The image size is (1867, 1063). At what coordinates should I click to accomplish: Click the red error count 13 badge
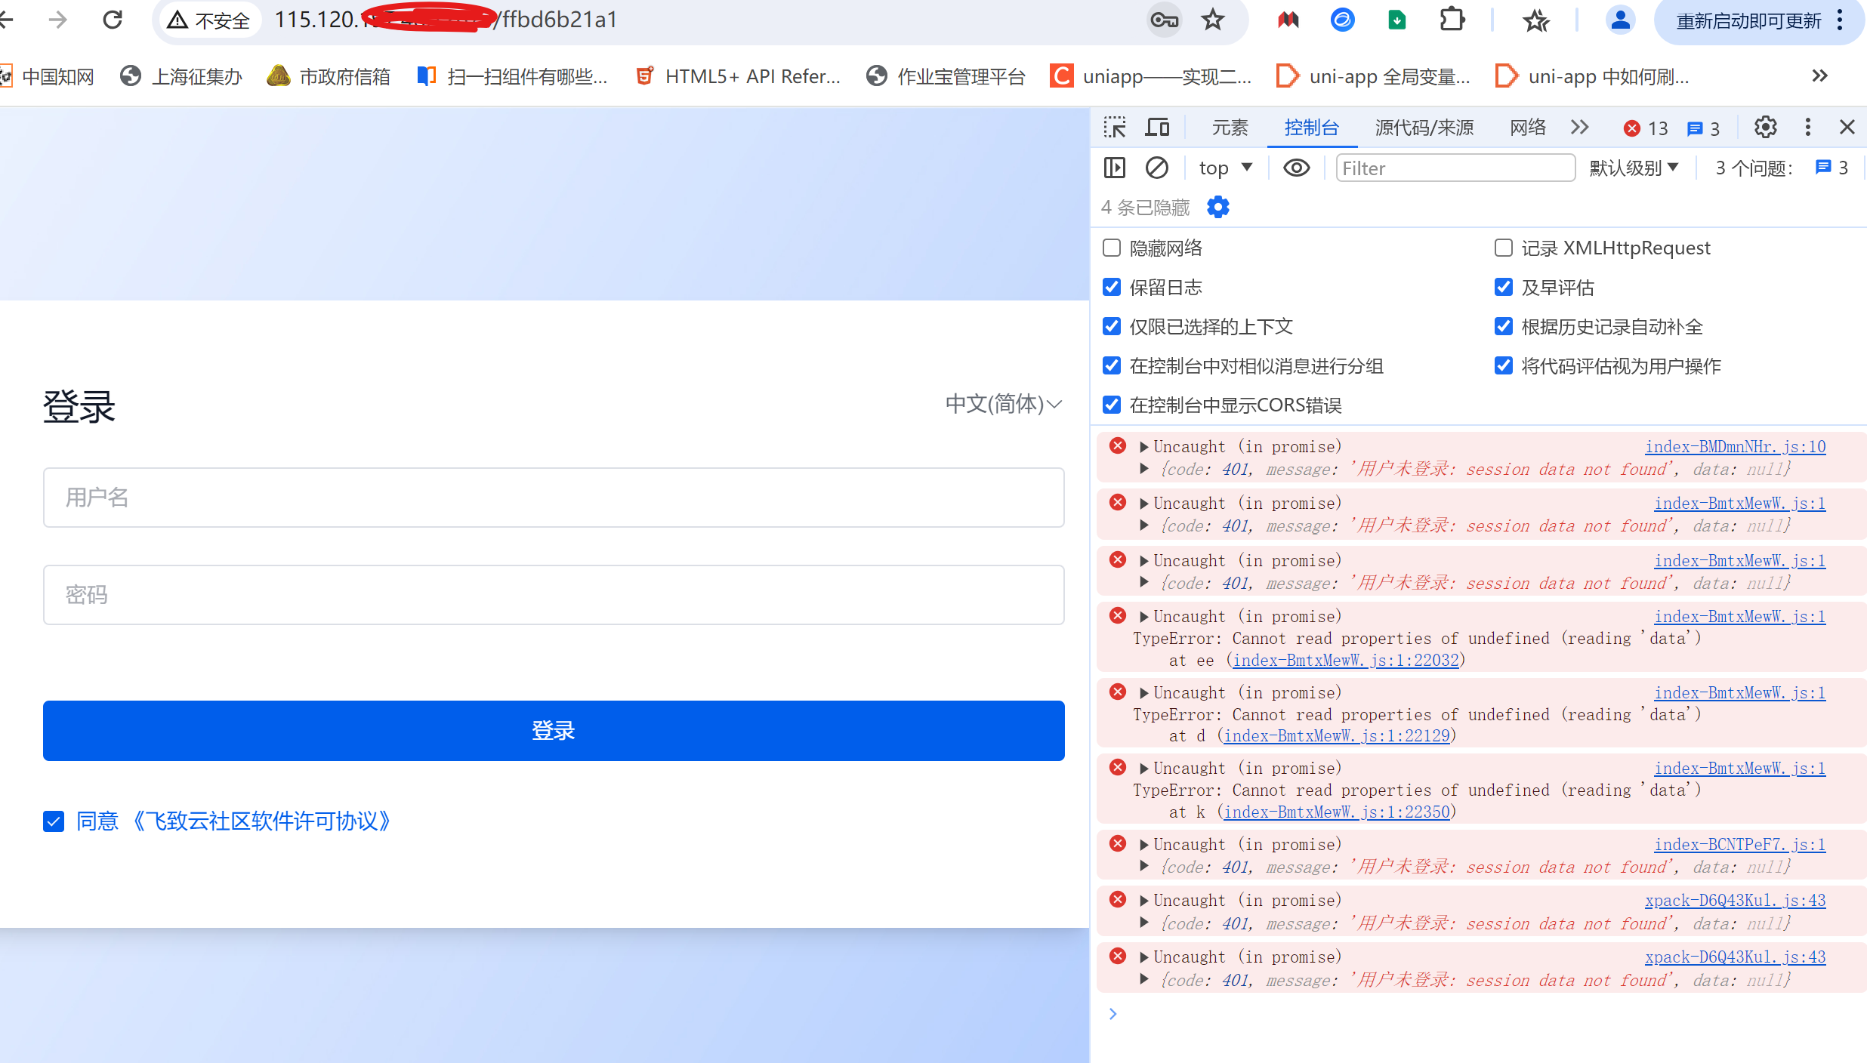coord(1646,128)
